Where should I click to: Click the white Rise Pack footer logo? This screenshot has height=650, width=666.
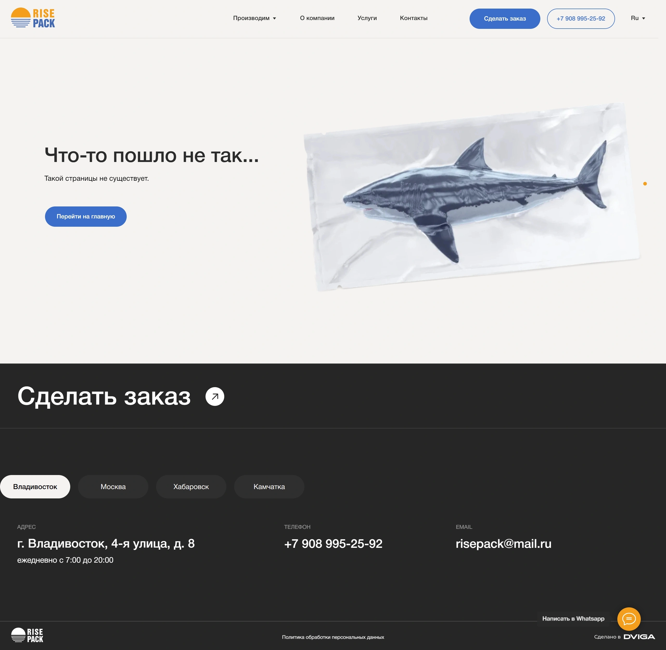coord(27,635)
